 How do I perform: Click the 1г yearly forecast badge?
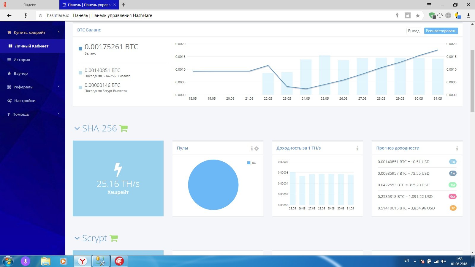point(453,208)
